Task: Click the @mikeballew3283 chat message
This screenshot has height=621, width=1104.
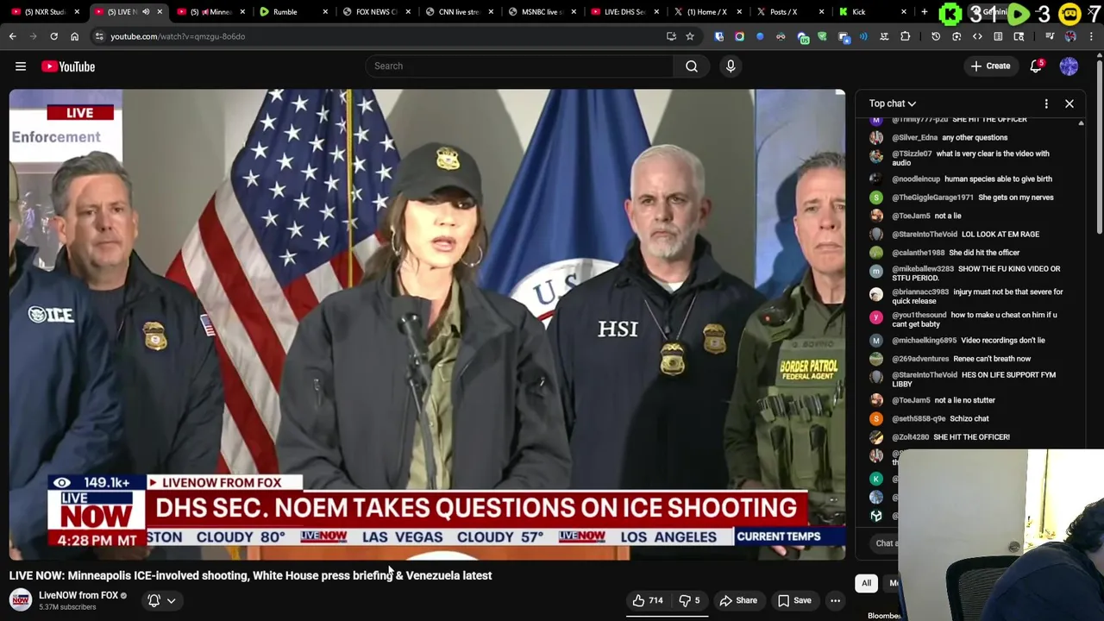Action: (x=971, y=273)
